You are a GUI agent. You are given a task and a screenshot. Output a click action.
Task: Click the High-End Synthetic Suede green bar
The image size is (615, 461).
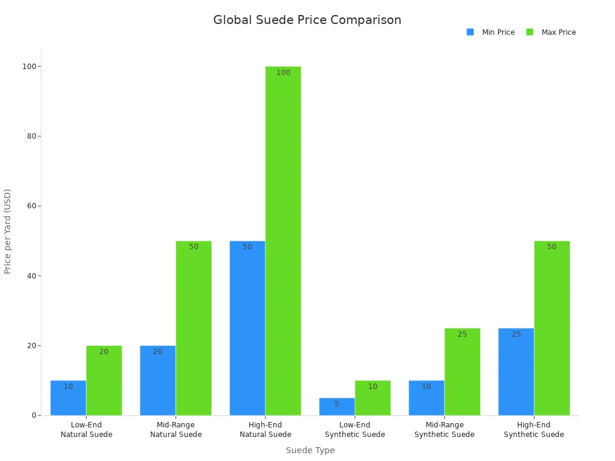tap(551, 328)
